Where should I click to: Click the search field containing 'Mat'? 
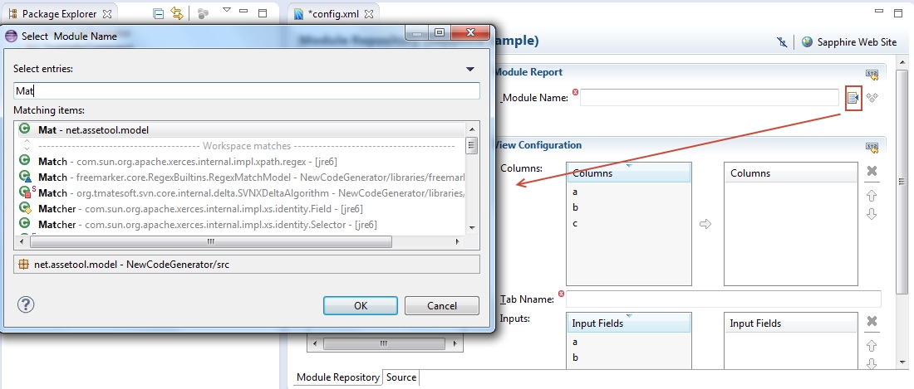247,90
